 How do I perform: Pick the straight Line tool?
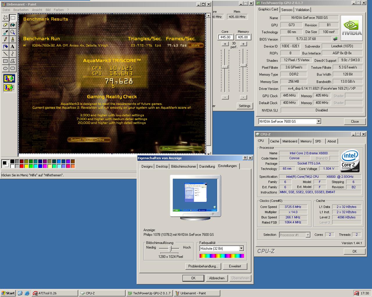click(5, 54)
